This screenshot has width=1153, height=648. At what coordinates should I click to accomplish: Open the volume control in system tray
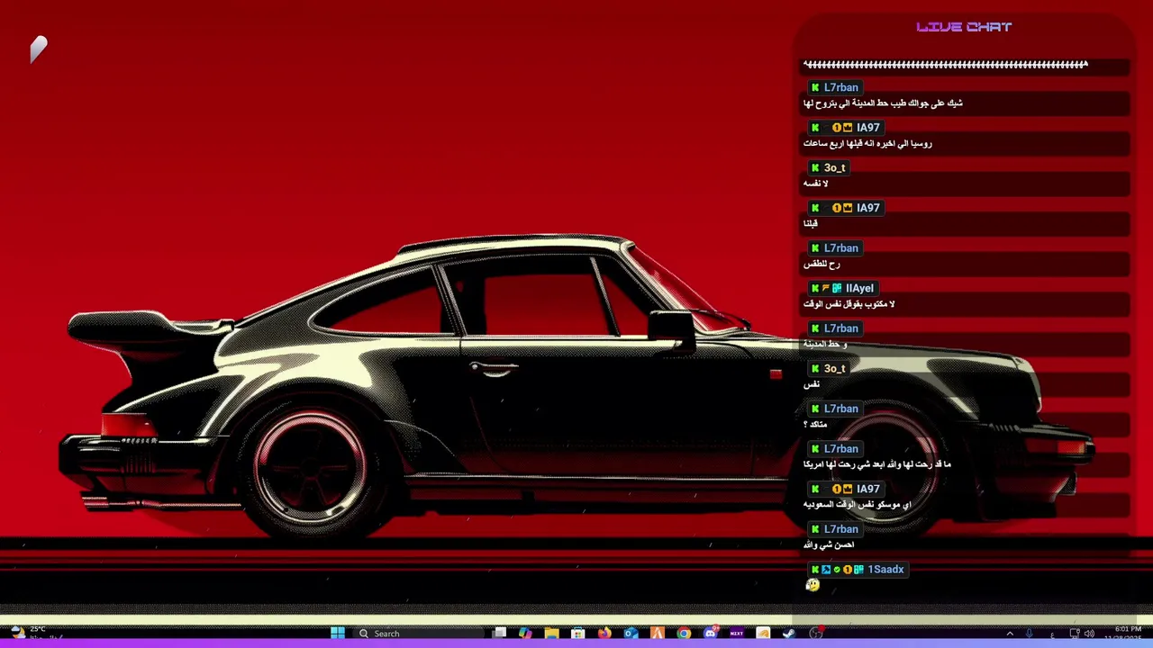point(1089,634)
